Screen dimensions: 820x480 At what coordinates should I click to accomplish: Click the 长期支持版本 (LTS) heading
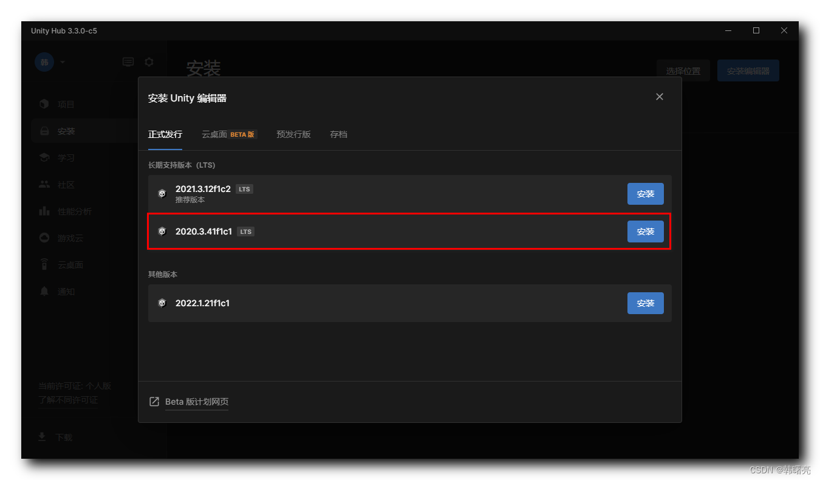(182, 165)
